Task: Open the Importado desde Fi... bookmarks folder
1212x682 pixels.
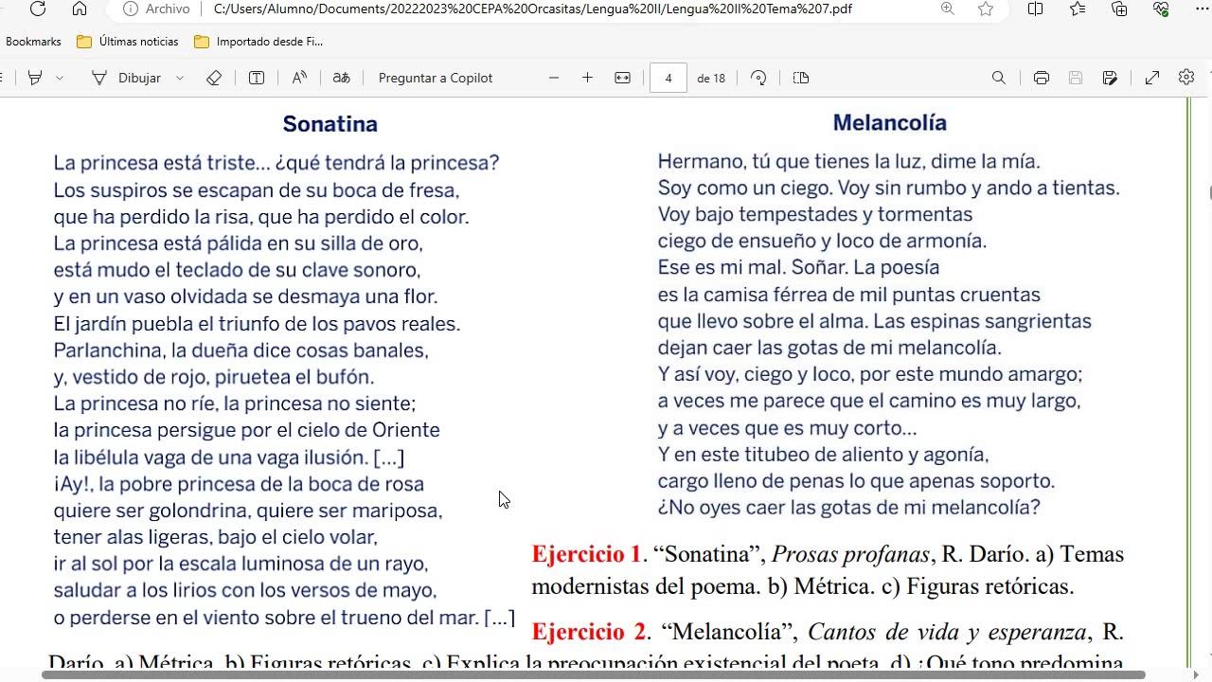Action: coord(258,42)
